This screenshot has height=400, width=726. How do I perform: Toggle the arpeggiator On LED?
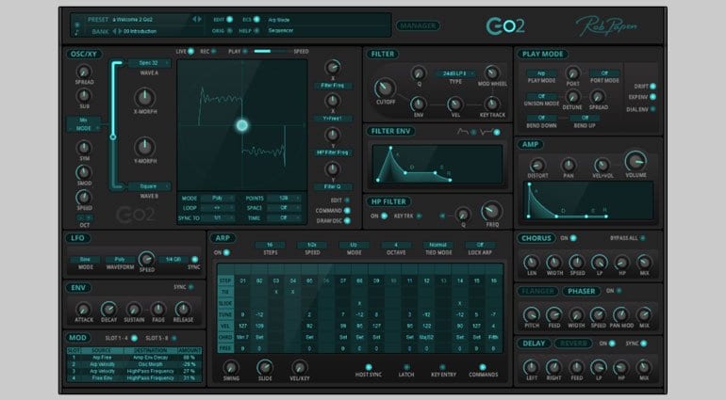click(x=226, y=252)
